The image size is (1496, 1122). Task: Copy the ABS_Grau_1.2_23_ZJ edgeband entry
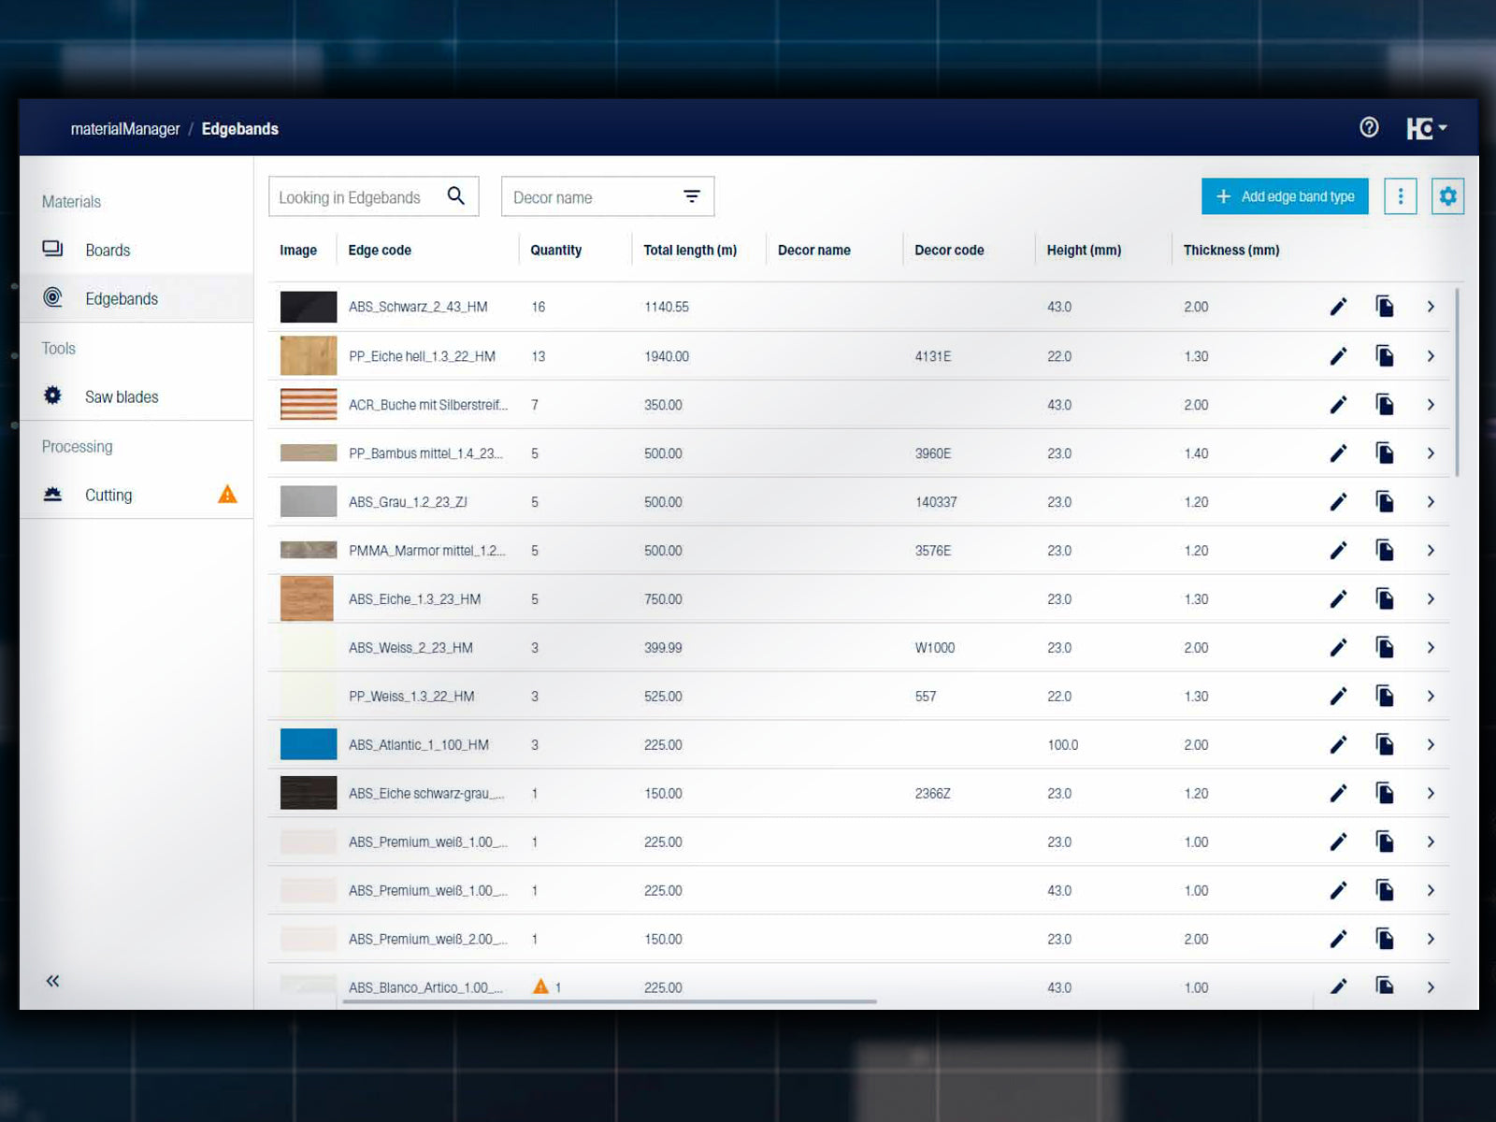click(1385, 502)
